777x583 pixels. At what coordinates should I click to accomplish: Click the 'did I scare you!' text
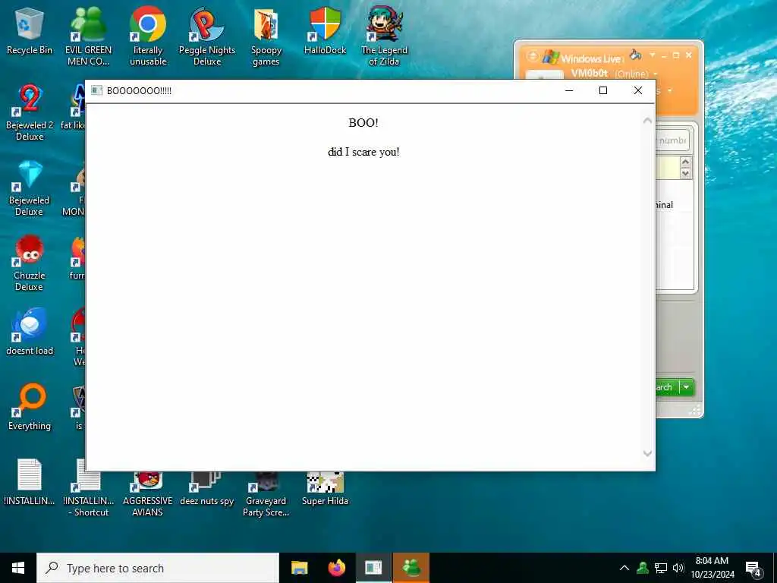pyautogui.click(x=363, y=152)
